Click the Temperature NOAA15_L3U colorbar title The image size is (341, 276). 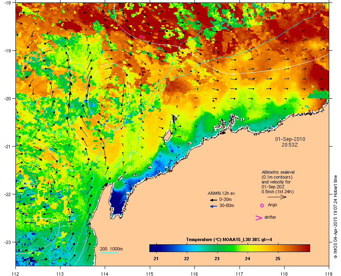pos(229,240)
